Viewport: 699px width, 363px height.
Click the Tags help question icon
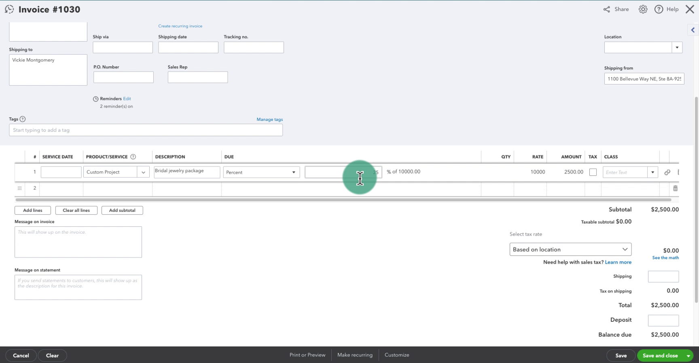tap(23, 119)
